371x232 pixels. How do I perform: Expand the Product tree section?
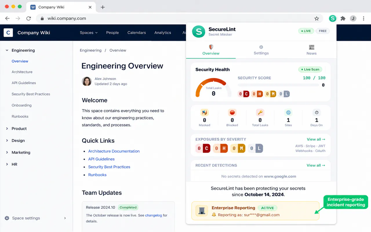click(7, 128)
